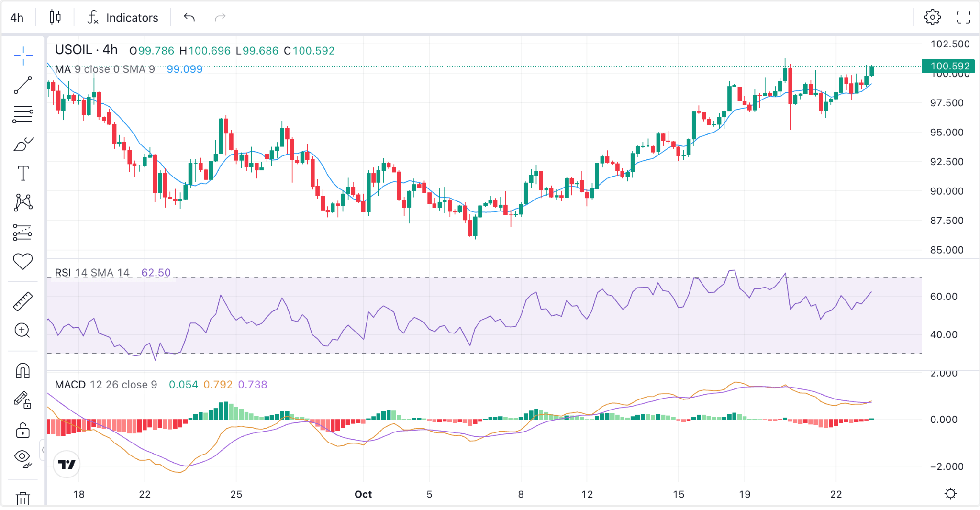Add chart to favorites heart icon
Viewport: 980px width, 510px height.
pos(22,261)
